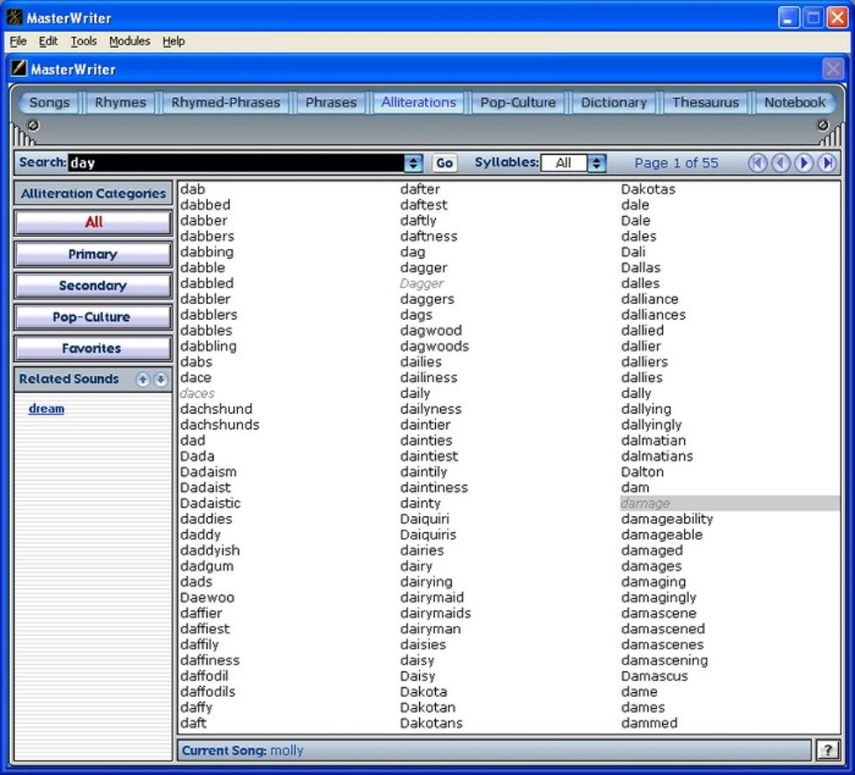
Task: Open the help question mark button
Action: click(x=827, y=750)
